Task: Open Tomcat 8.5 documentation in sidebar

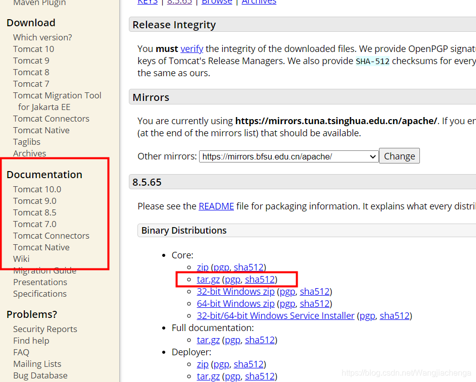Action: [x=34, y=212]
